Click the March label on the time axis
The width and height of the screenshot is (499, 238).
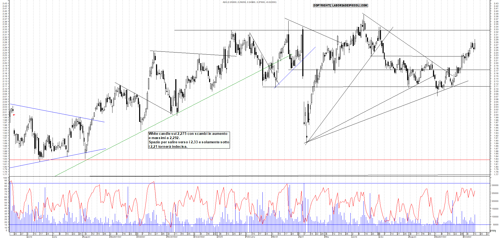click(275, 237)
